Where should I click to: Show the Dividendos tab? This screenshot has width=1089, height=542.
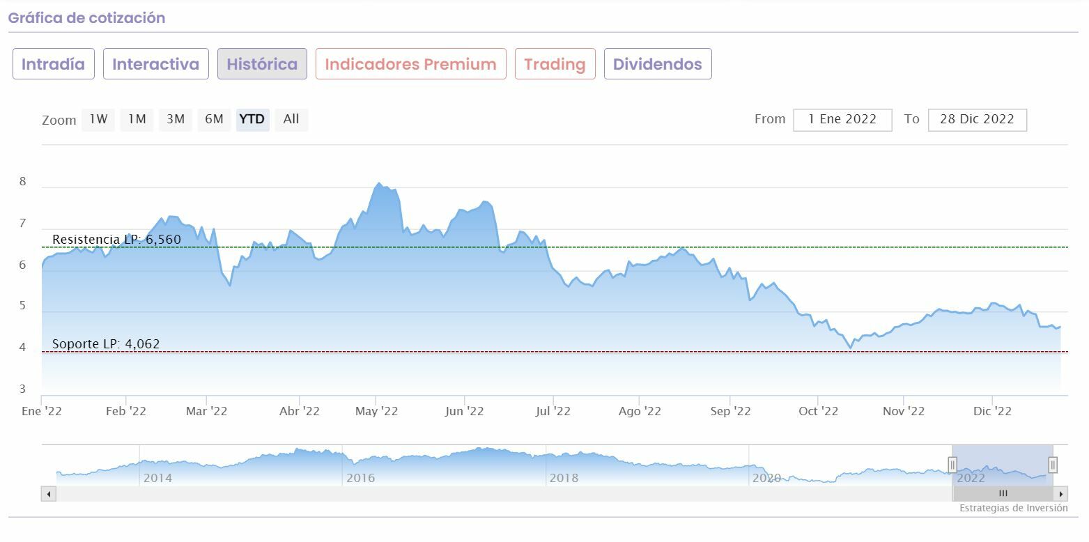(658, 64)
